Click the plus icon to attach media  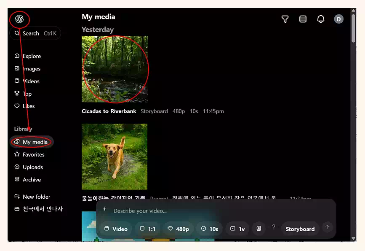[x=105, y=210]
